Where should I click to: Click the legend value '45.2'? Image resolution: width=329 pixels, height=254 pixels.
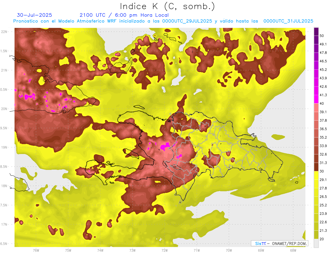323,70
